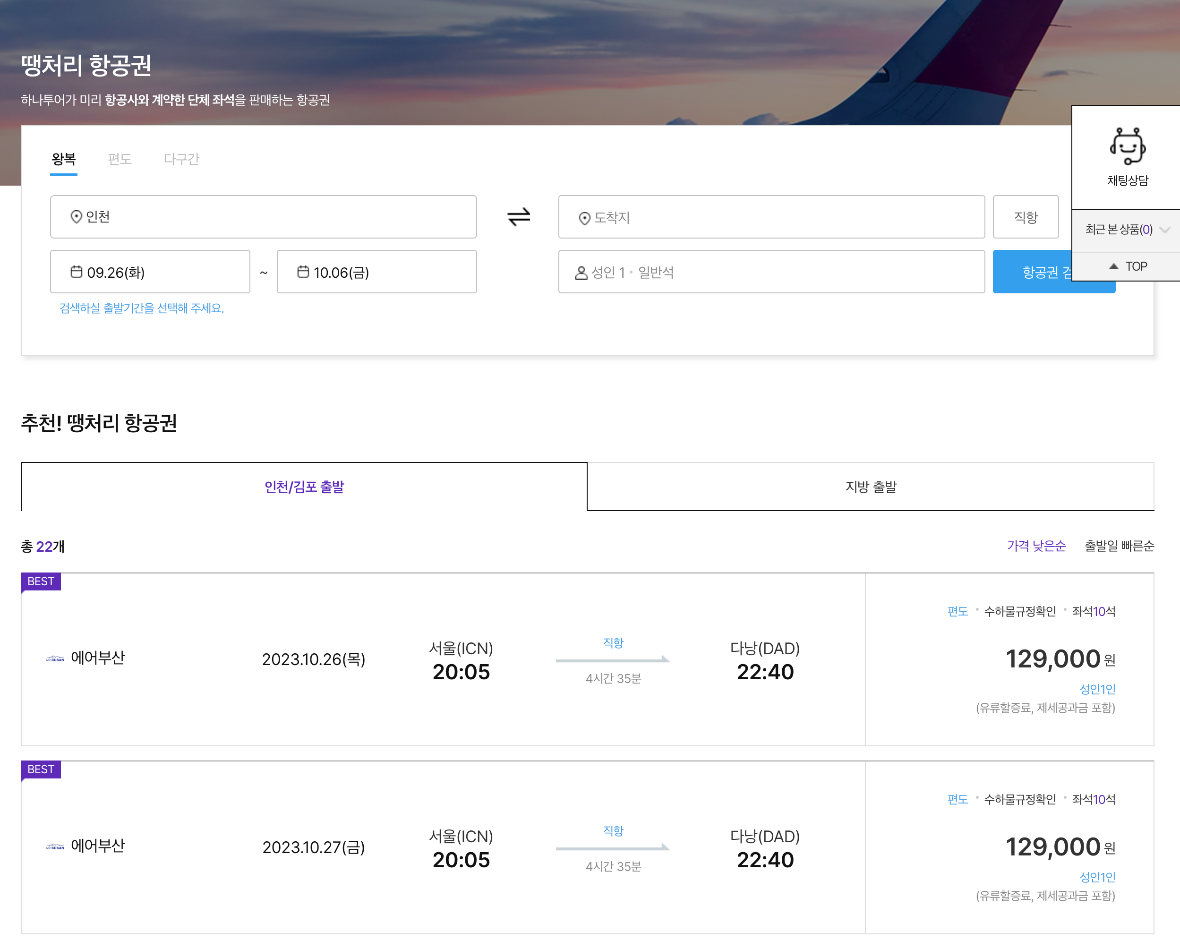This screenshot has width=1180, height=940.
Task: Click the location pin icon in the 도착지 field
Action: click(583, 217)
